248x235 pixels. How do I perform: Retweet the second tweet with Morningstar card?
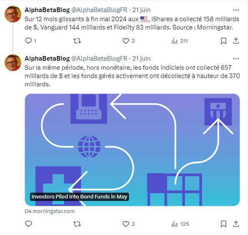tap(77, 224)
